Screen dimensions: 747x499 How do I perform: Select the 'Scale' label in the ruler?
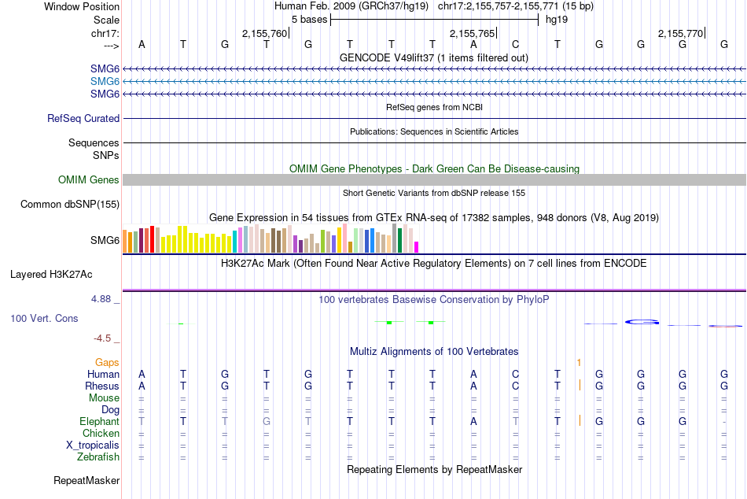(x=106, y=20)
